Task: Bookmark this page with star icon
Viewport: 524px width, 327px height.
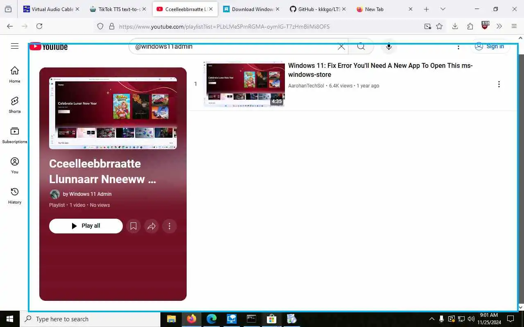Action: coord(439,27)
